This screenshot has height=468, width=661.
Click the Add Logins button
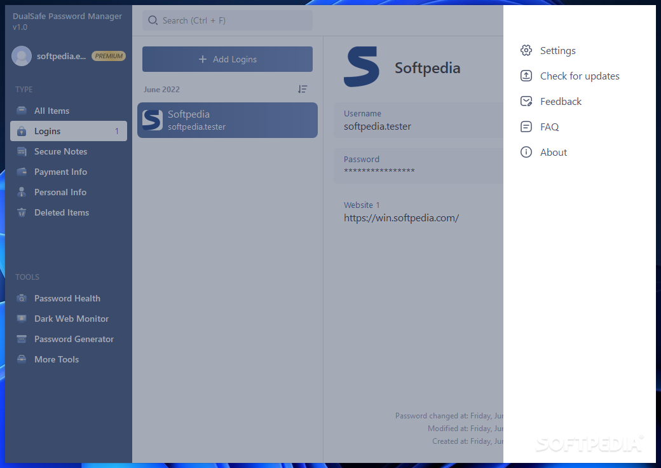point(228,59)
